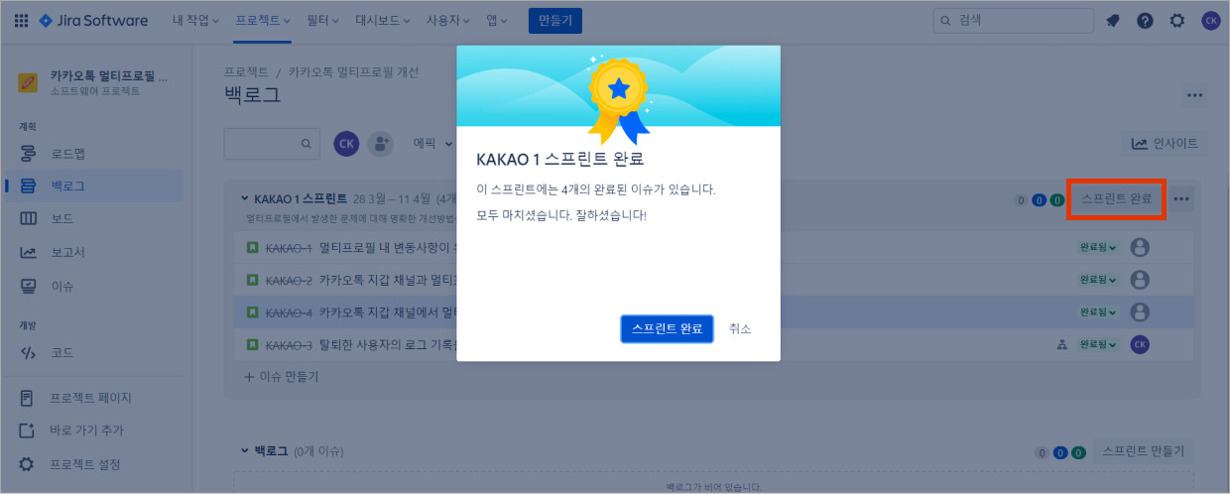Open issue key KAKAO-1
The width and height of the screenshot is (1230, 494).
[x=290, y=247]
